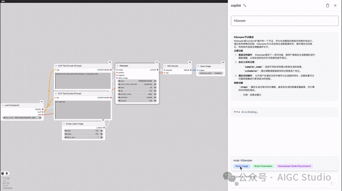Image resolution: width=342 pixels, height=191 pixels.
Task: Edit the text, watermark prompt text area
Action: [x=83, y=110]
